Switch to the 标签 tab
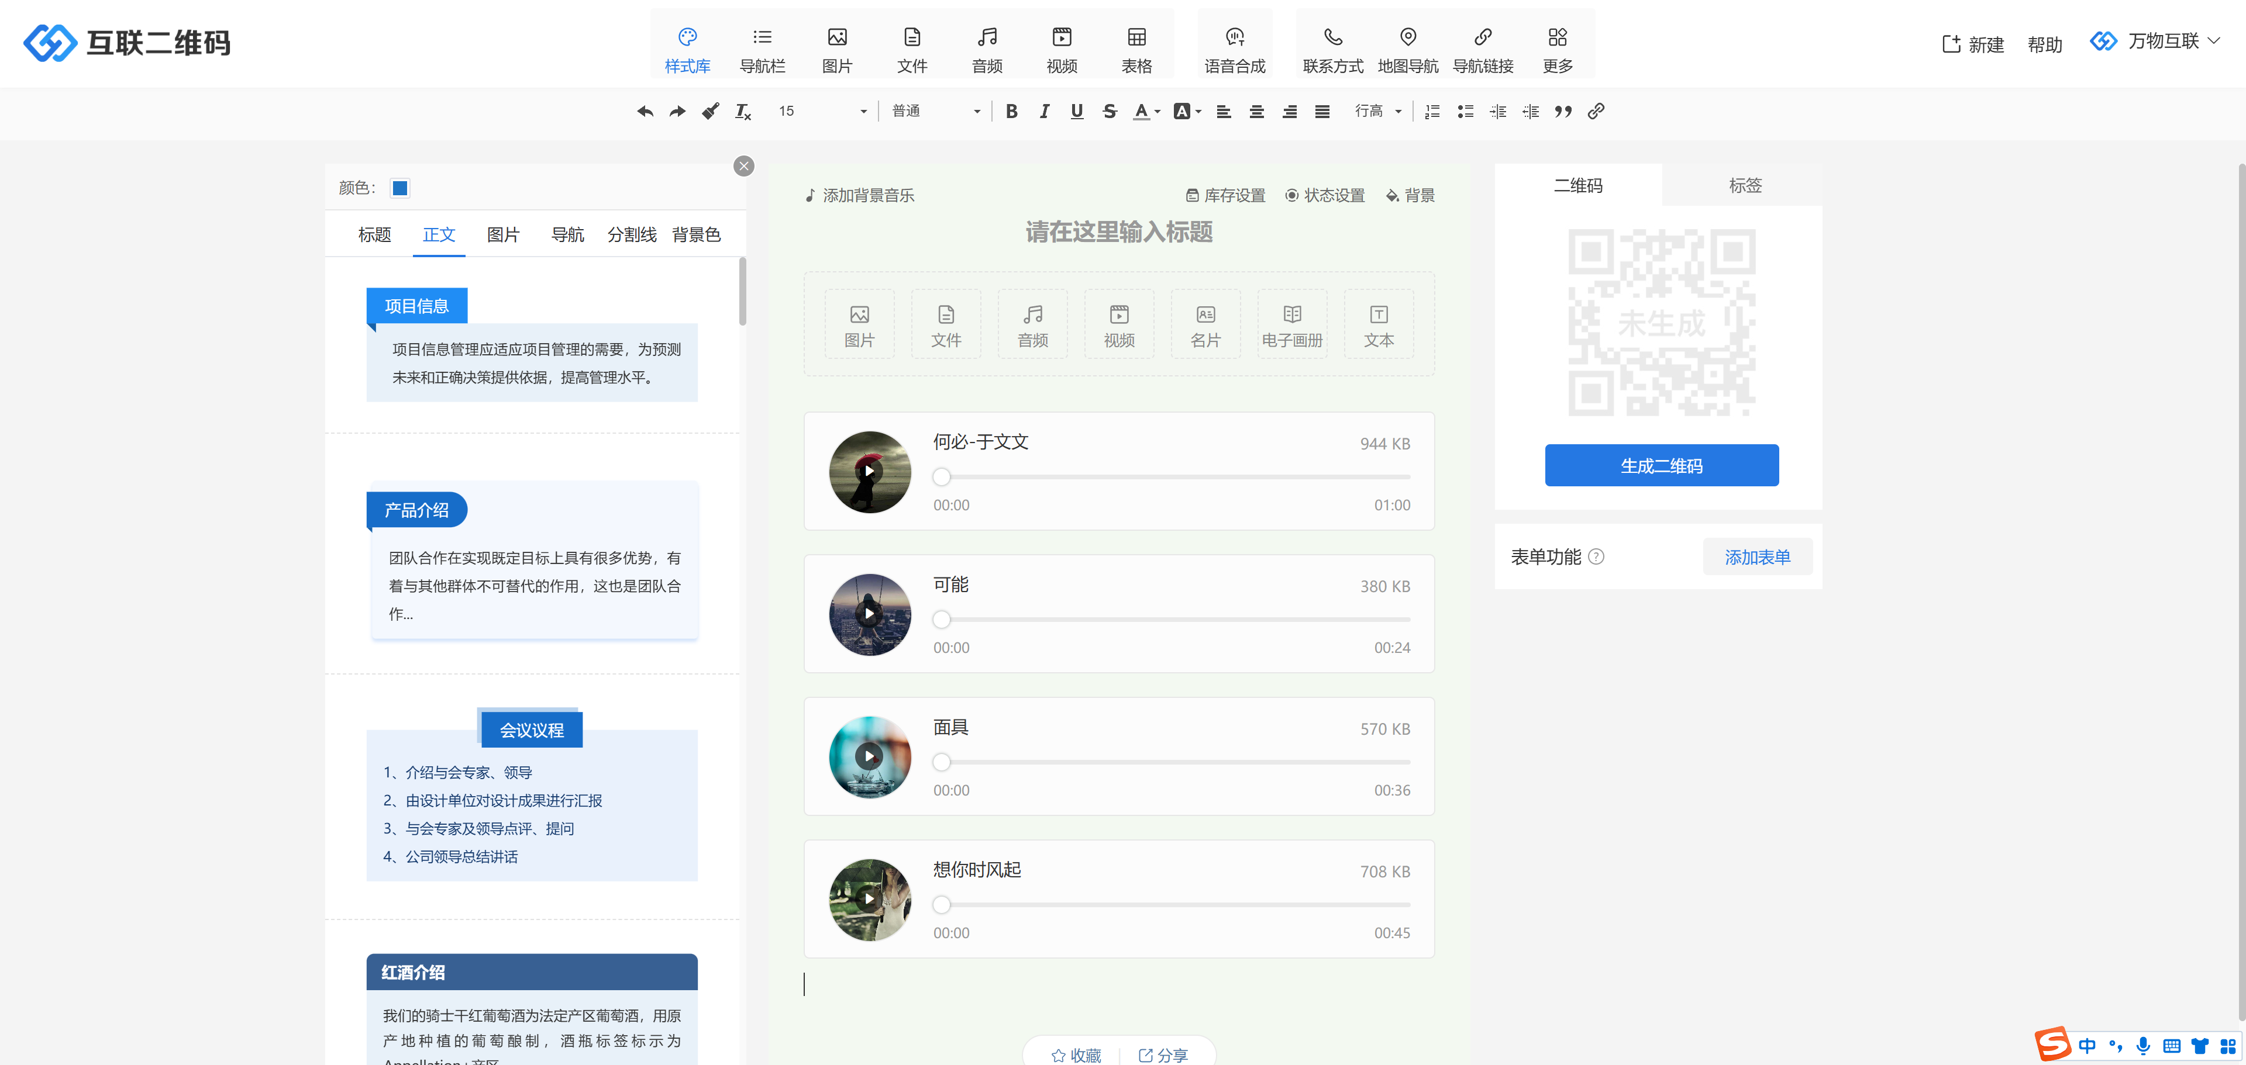The width and height of the screenshot is (2246, 1065). coord(1745,186)
